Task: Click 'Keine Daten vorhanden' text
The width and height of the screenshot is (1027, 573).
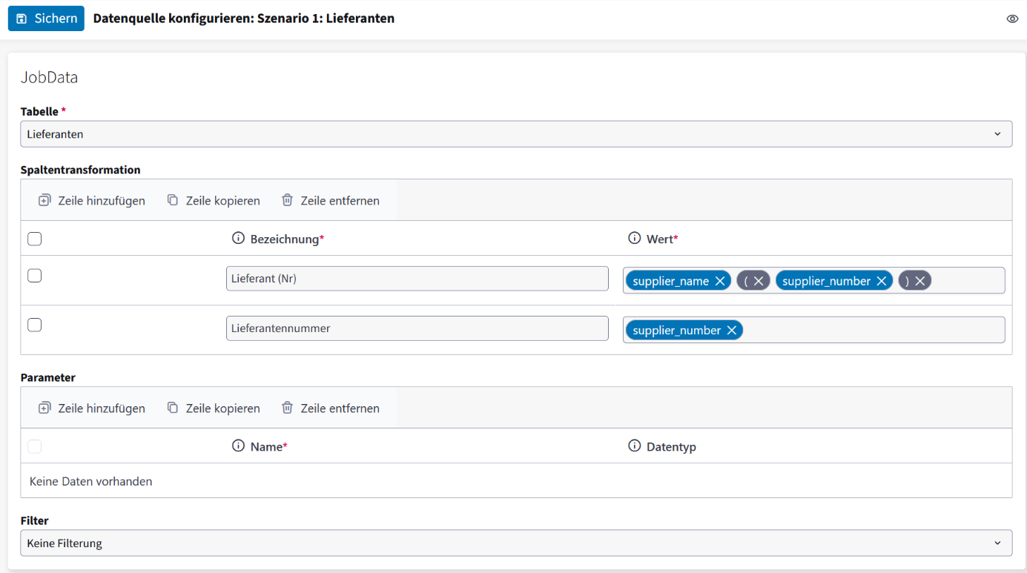Action: point(90,481)
